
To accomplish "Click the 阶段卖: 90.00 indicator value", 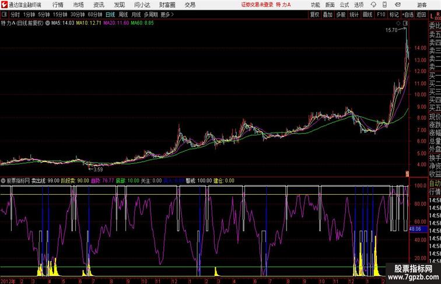I will point(75,181).
